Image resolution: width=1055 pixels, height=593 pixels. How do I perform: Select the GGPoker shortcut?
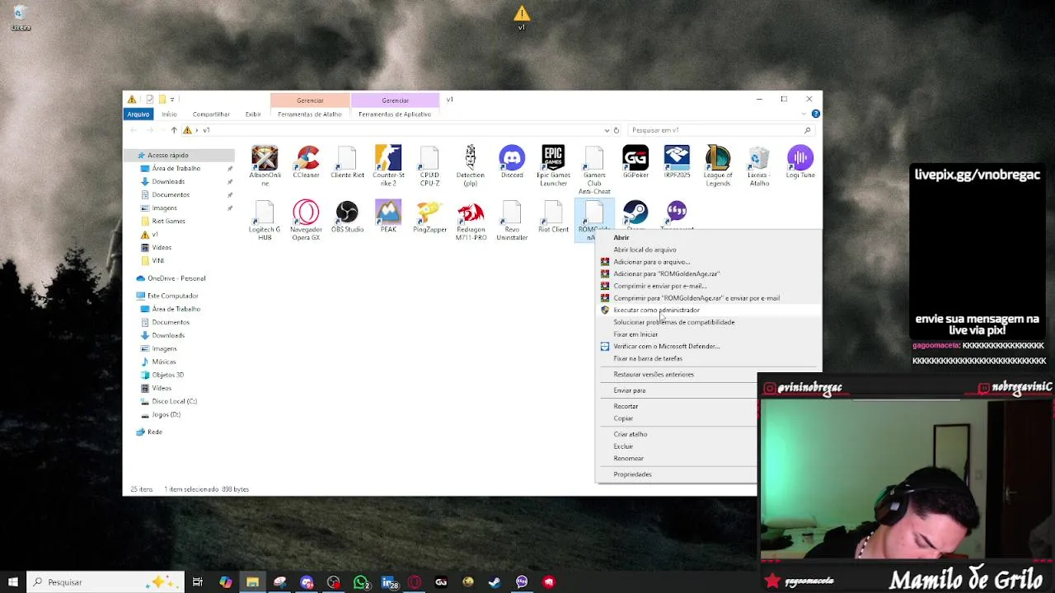coord(635,162)
